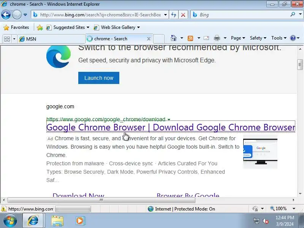Expand the address bar autocomplete dropdown
Screen dimensions: 304x228
click(x=165, y=15)
